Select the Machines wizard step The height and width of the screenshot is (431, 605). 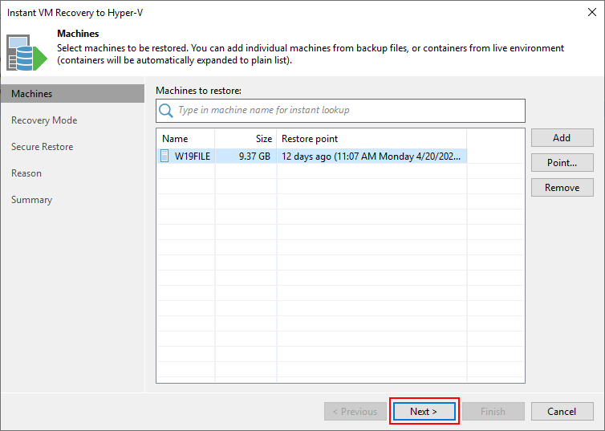(72, 94)
